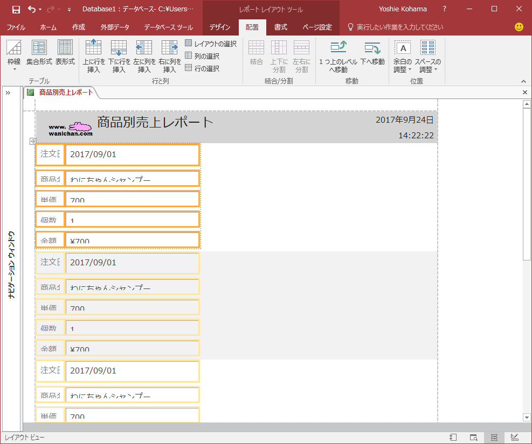Click the vertical scrollbar down arrow
Image resolution: width=532 pixels, height=444 pixels.
pyautogui.click(x=527, y=417)
